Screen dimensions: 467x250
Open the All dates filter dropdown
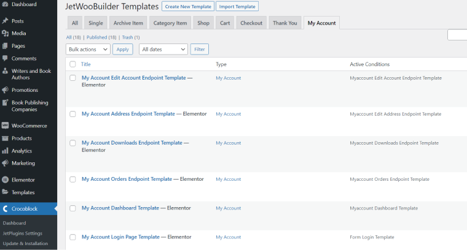163,49
